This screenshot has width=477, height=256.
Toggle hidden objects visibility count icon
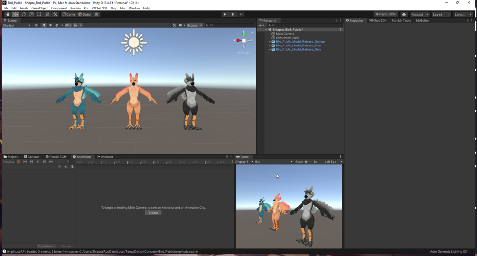(68, 25)
